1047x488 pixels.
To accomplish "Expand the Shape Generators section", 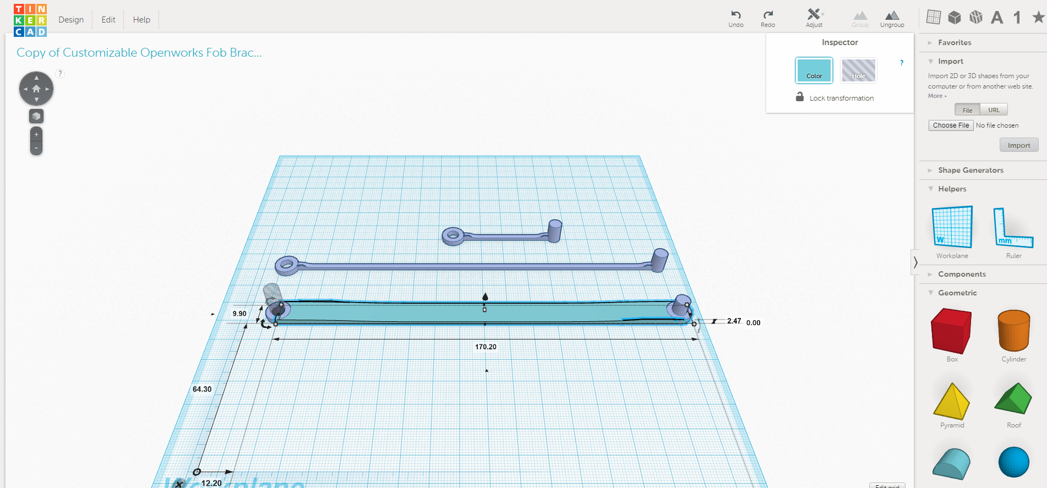I will pos(970,170).
